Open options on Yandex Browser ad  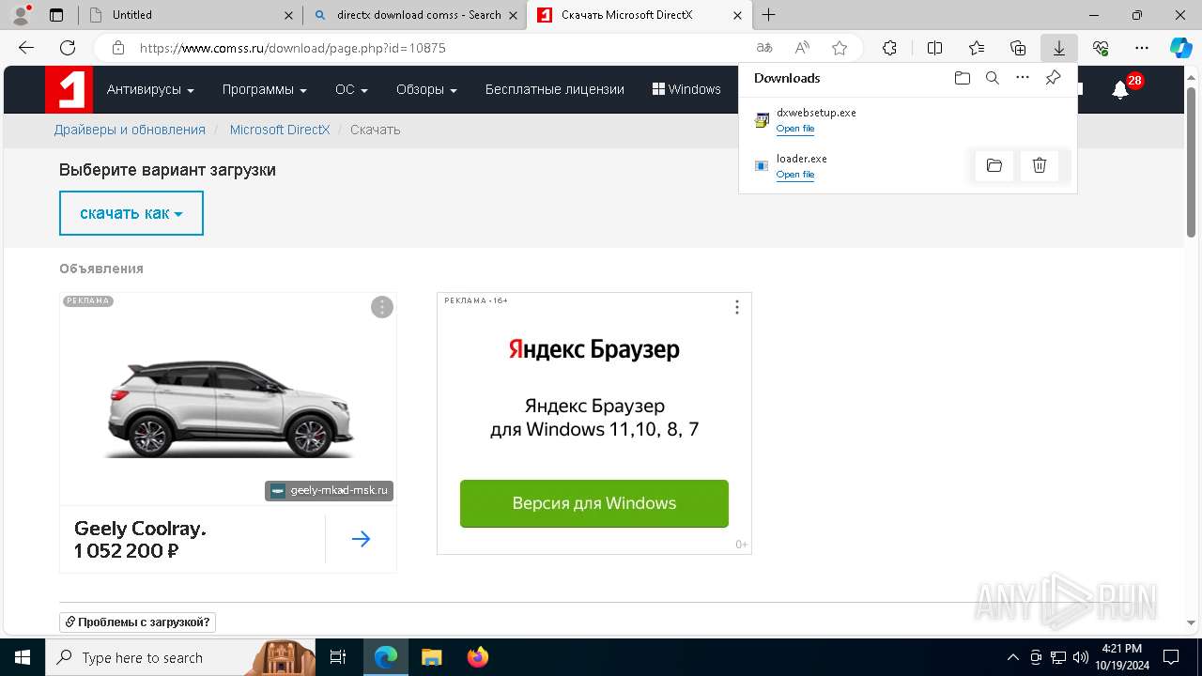pos(737,307)
